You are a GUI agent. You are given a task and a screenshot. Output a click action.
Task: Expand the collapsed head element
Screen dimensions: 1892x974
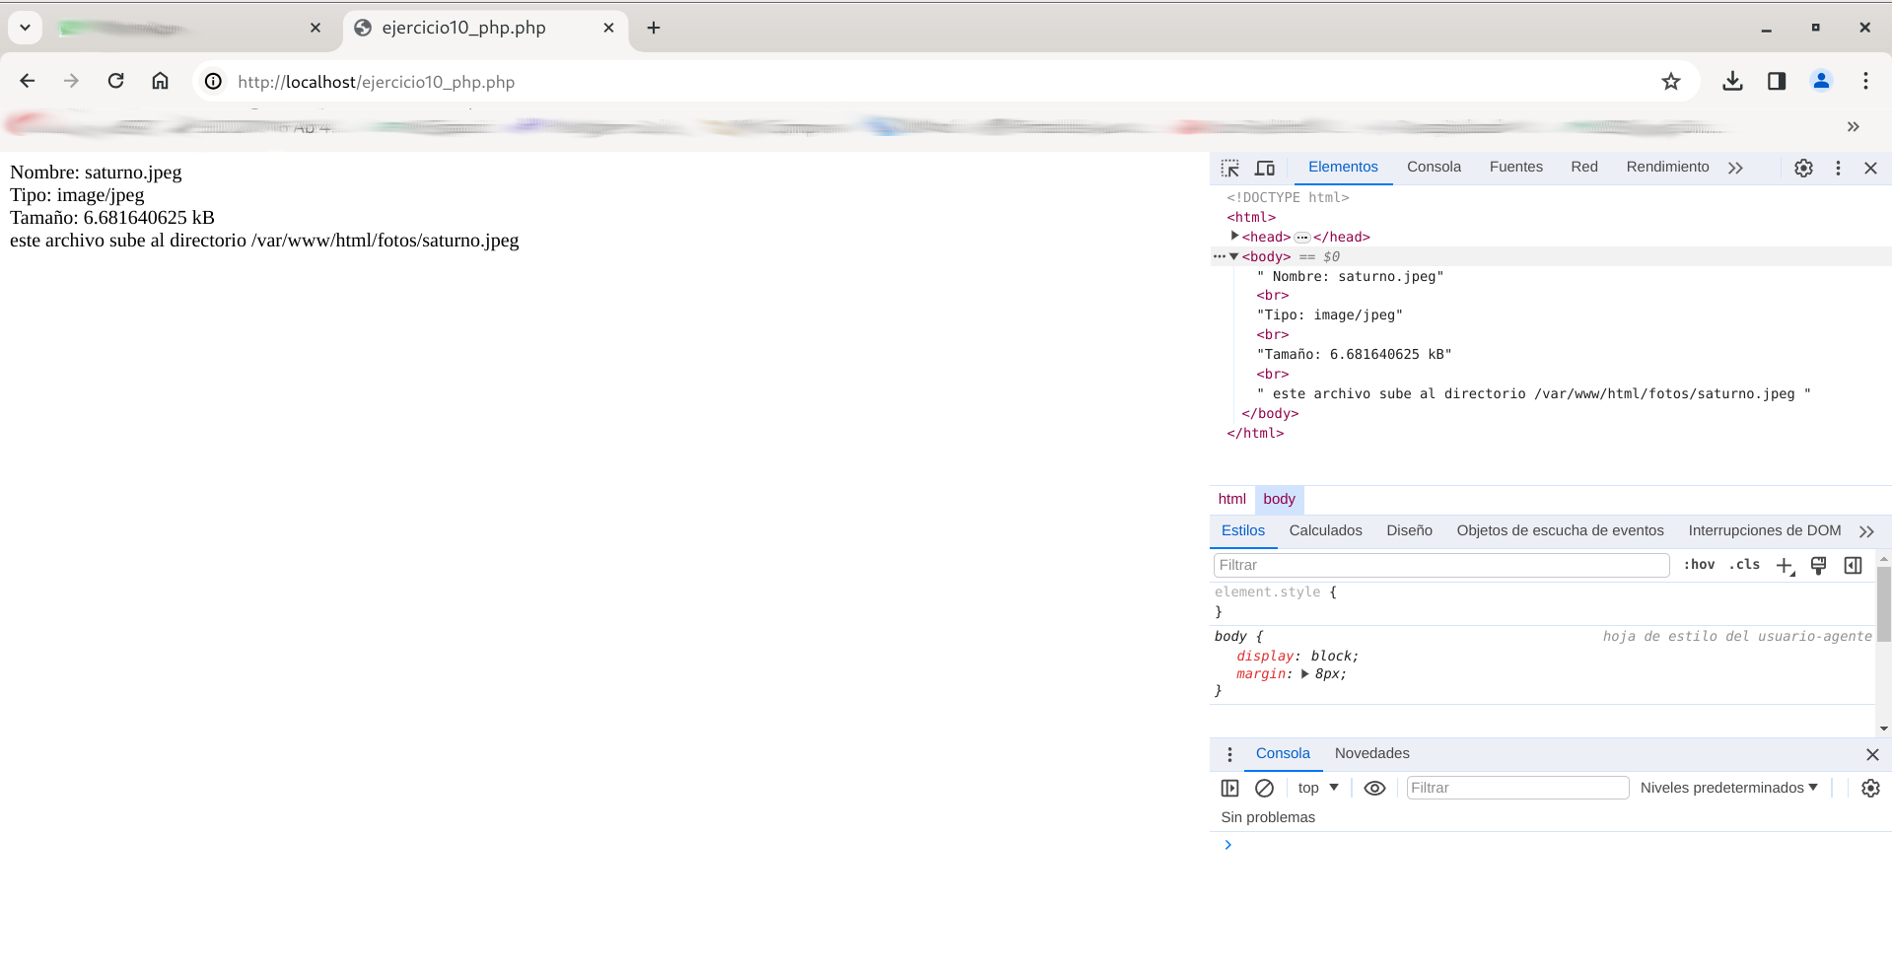(1234, 237)
